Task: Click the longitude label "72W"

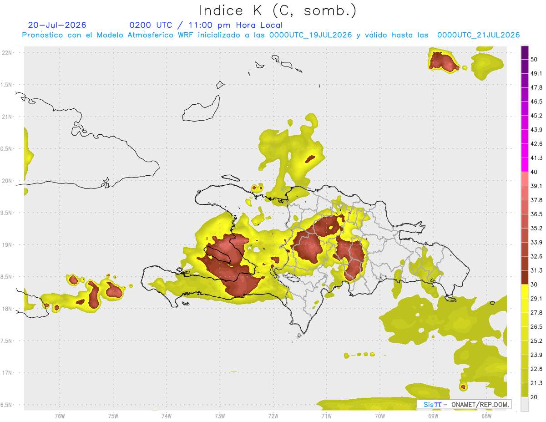Action: 273,416
